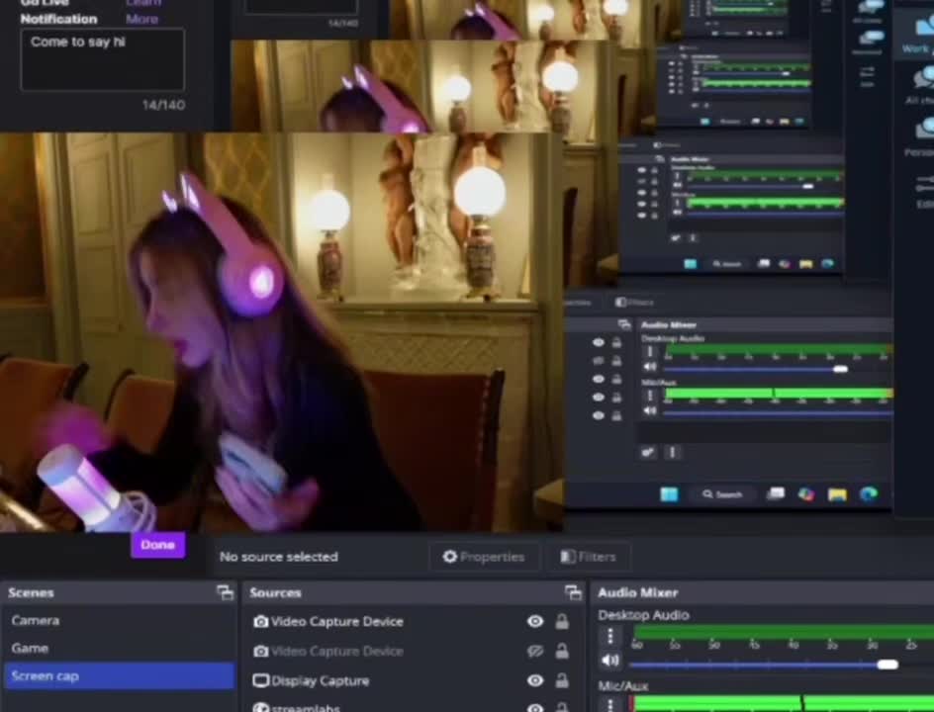Open source Properties
The width and height of the screenshot is (934, 712).
pyautogui.click(x=484, y=557)
